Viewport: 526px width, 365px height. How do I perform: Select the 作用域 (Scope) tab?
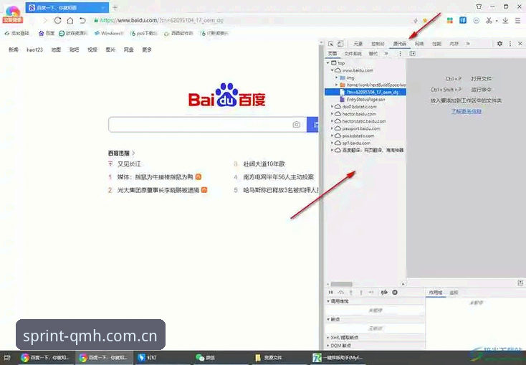436,293
